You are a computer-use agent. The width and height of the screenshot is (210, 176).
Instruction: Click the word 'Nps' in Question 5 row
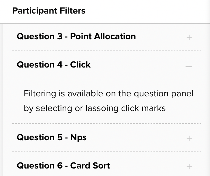click(x=78, y=137)
